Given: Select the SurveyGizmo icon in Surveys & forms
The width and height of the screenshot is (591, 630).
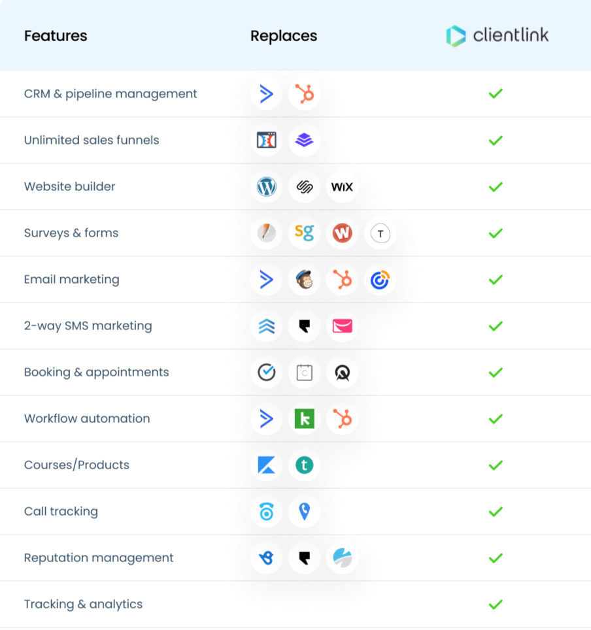Looking at the screenshot, I should (304, 233).
